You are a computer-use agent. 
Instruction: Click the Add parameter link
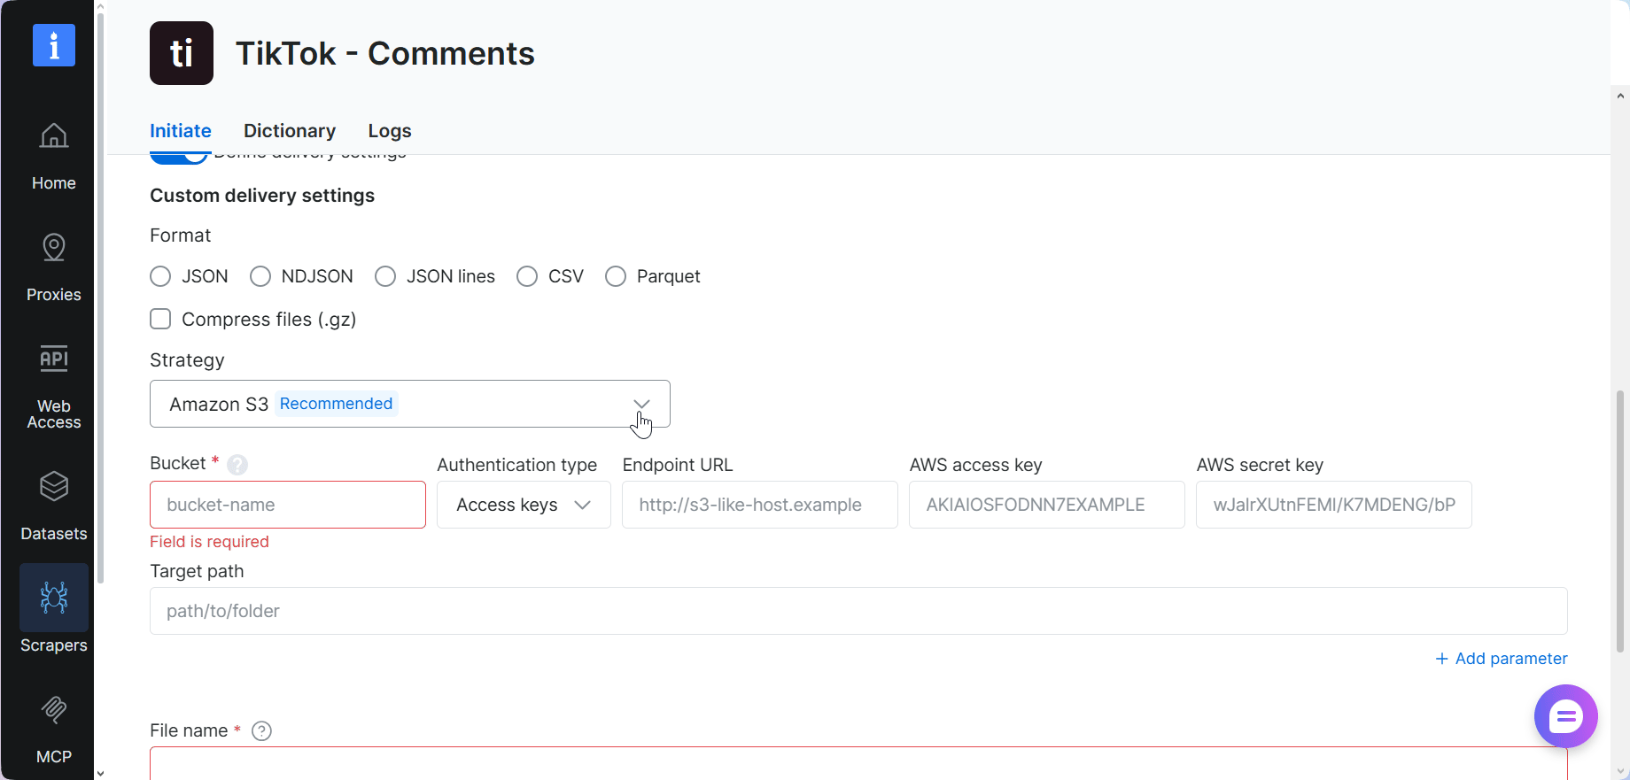click(1502, 659)
